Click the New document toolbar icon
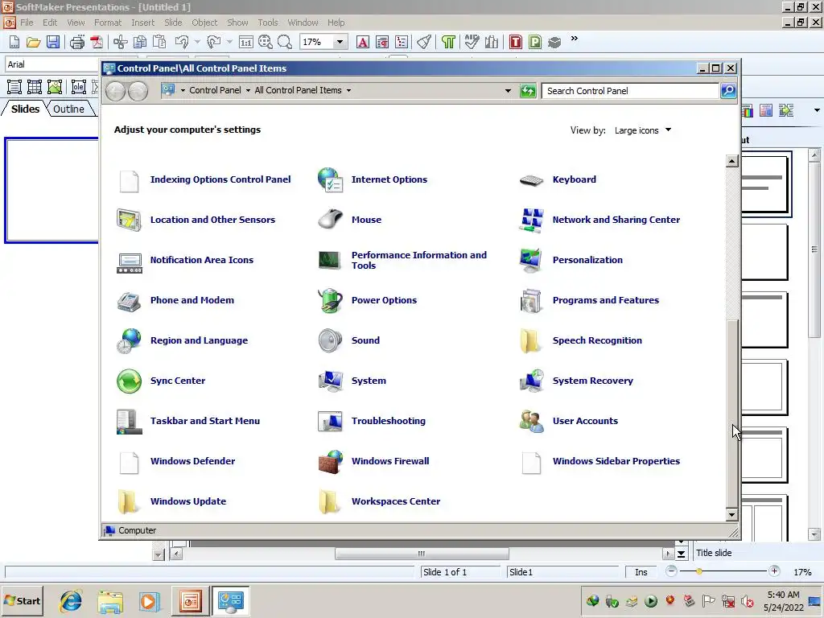Viewport: 824px width, 618px height. tap(14, 42)
